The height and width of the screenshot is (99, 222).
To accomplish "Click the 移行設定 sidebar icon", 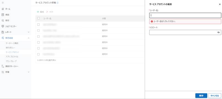I will (3, 38).
